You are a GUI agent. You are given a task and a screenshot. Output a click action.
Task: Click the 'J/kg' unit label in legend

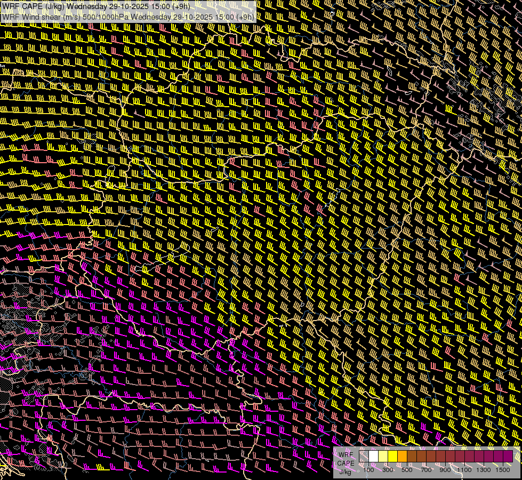(x=346, y=472)
